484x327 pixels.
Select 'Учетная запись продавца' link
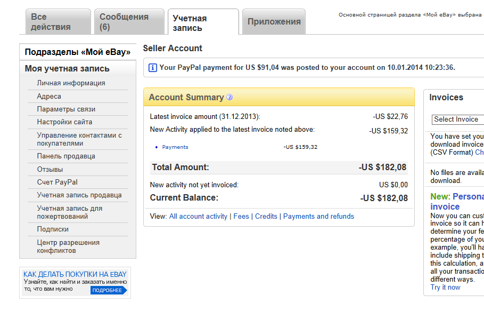pos(79,195)
